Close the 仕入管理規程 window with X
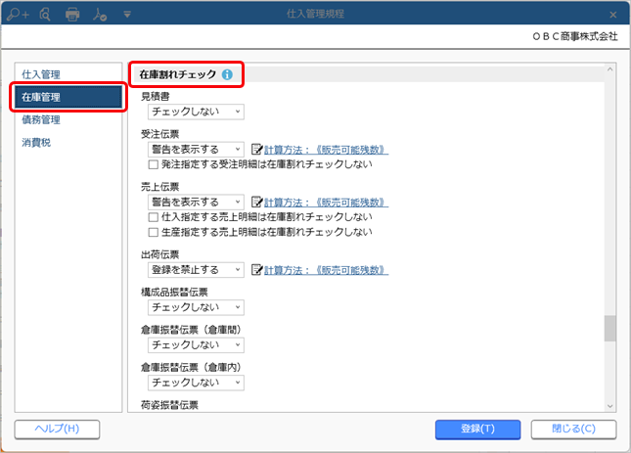The height and width of the screenshot is (453, 631). pos(612,15)
